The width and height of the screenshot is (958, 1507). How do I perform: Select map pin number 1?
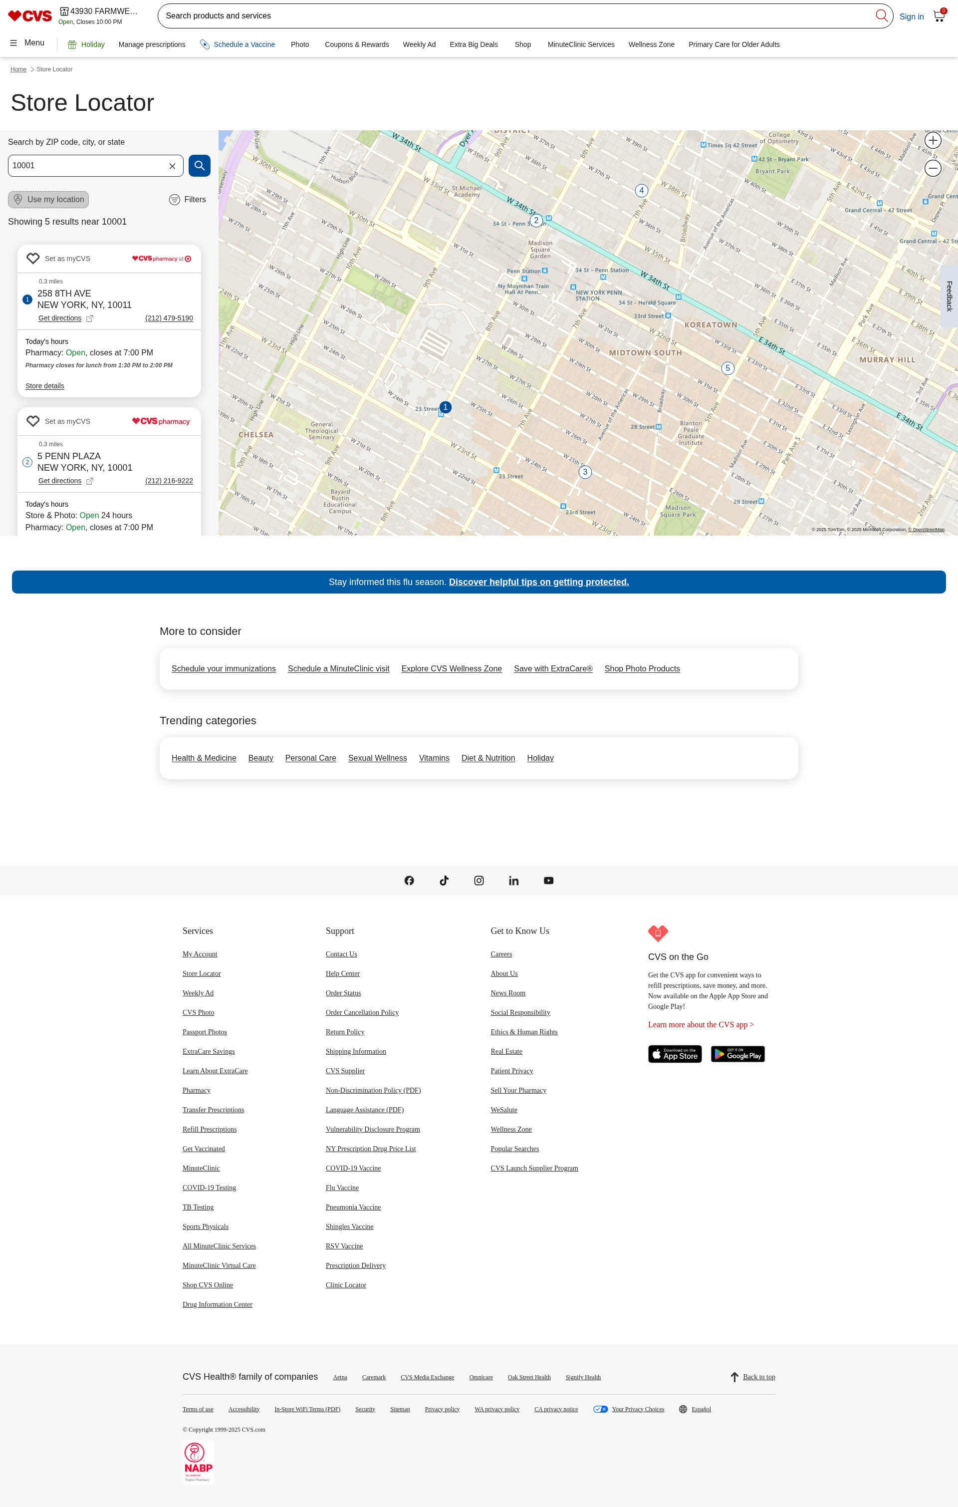(446, 407)
